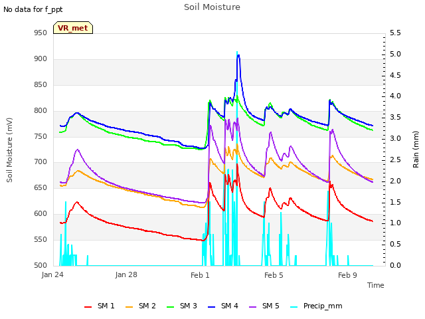Click the Jan 28 x-axis tick label
425x319 pixels.
126,275
